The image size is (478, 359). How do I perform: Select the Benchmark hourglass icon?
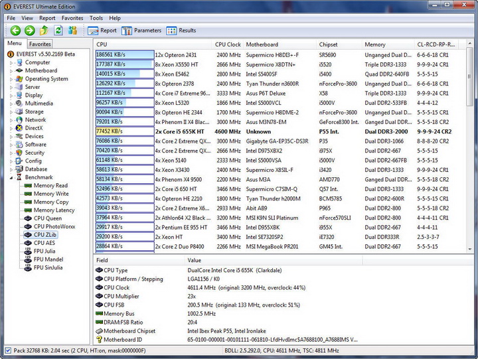(19, 178)
